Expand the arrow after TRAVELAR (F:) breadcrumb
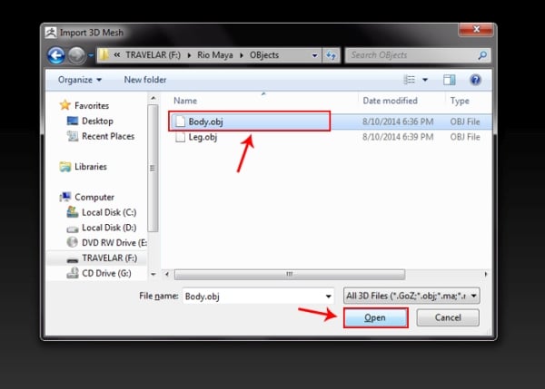 coord(189,55)
